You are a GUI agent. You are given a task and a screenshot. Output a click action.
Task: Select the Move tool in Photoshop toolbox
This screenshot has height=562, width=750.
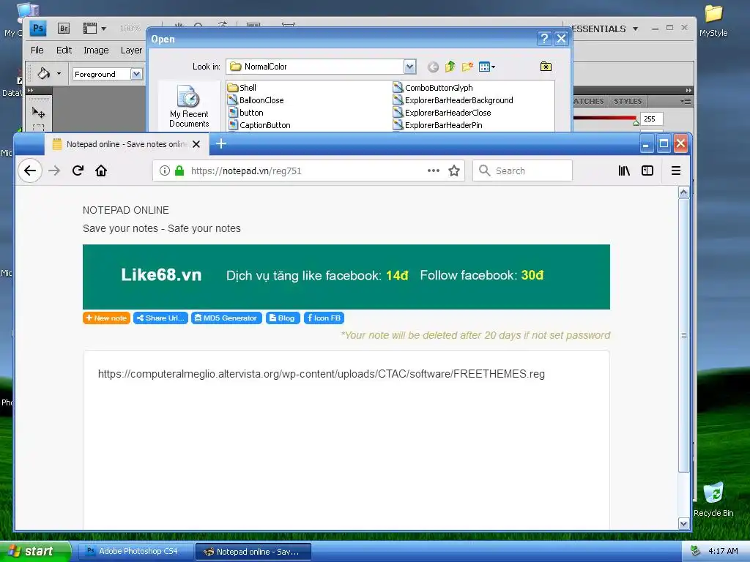pos(38,113)
